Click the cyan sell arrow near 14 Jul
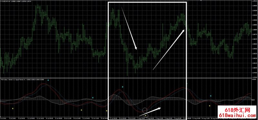Image resolution: width=258 pixels, height=120 pixels. [x=48, y=80]
